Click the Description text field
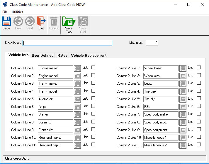The image size is (209, 164). point(67,43)
